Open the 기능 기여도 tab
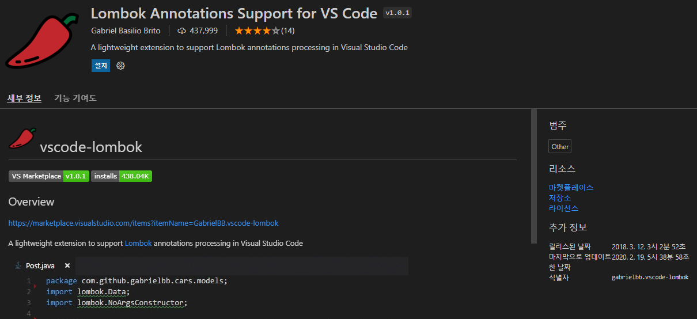The height and width of the screenshot is (319, 697). (75, 98)
